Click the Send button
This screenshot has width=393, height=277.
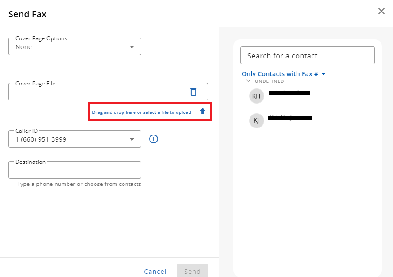[192, 271]
